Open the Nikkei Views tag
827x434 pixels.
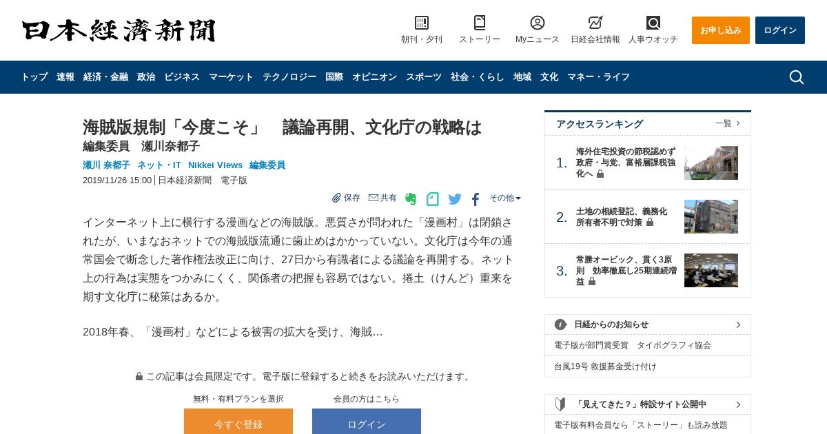216,165
